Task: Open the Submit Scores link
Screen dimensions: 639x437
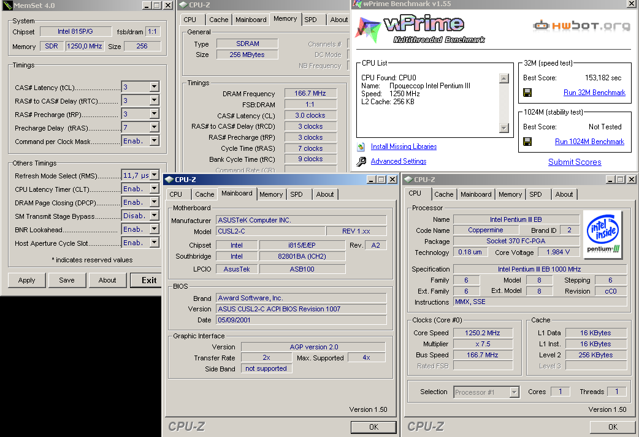Action: pyautogui.click(x=575, y=162)
